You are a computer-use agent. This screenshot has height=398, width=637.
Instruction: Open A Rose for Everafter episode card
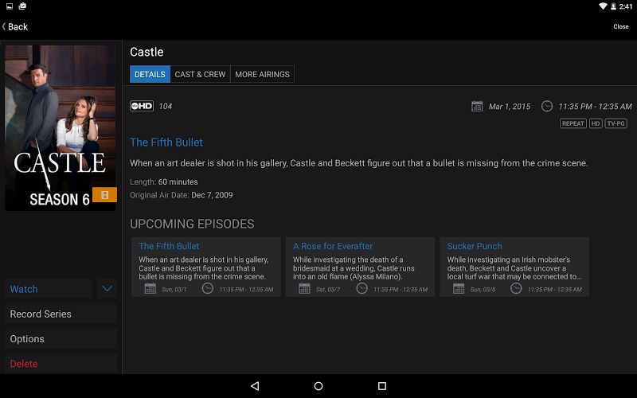[x=361, y=267]
